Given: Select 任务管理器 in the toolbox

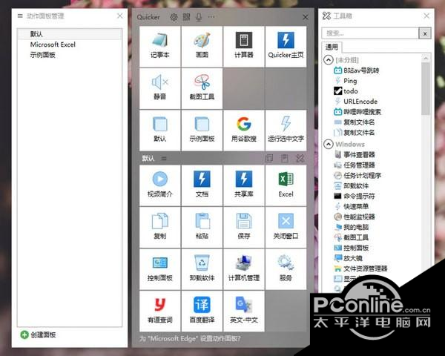Looking at the screenshot, I should pos(355,165).
